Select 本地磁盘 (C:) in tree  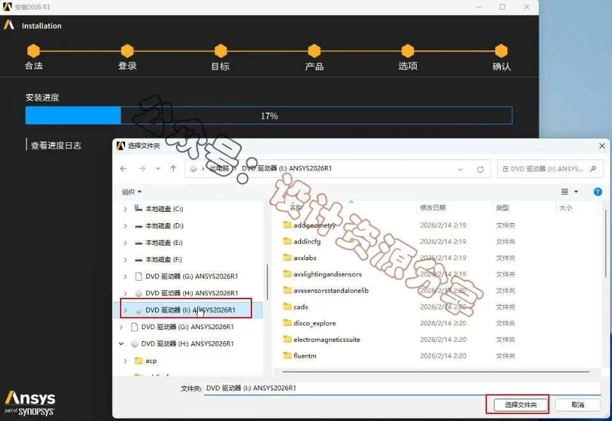pos(164,209)
